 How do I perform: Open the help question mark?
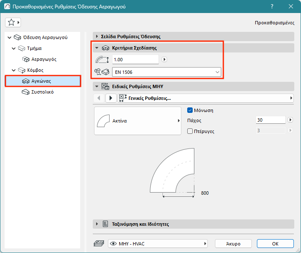coord(272,6)
